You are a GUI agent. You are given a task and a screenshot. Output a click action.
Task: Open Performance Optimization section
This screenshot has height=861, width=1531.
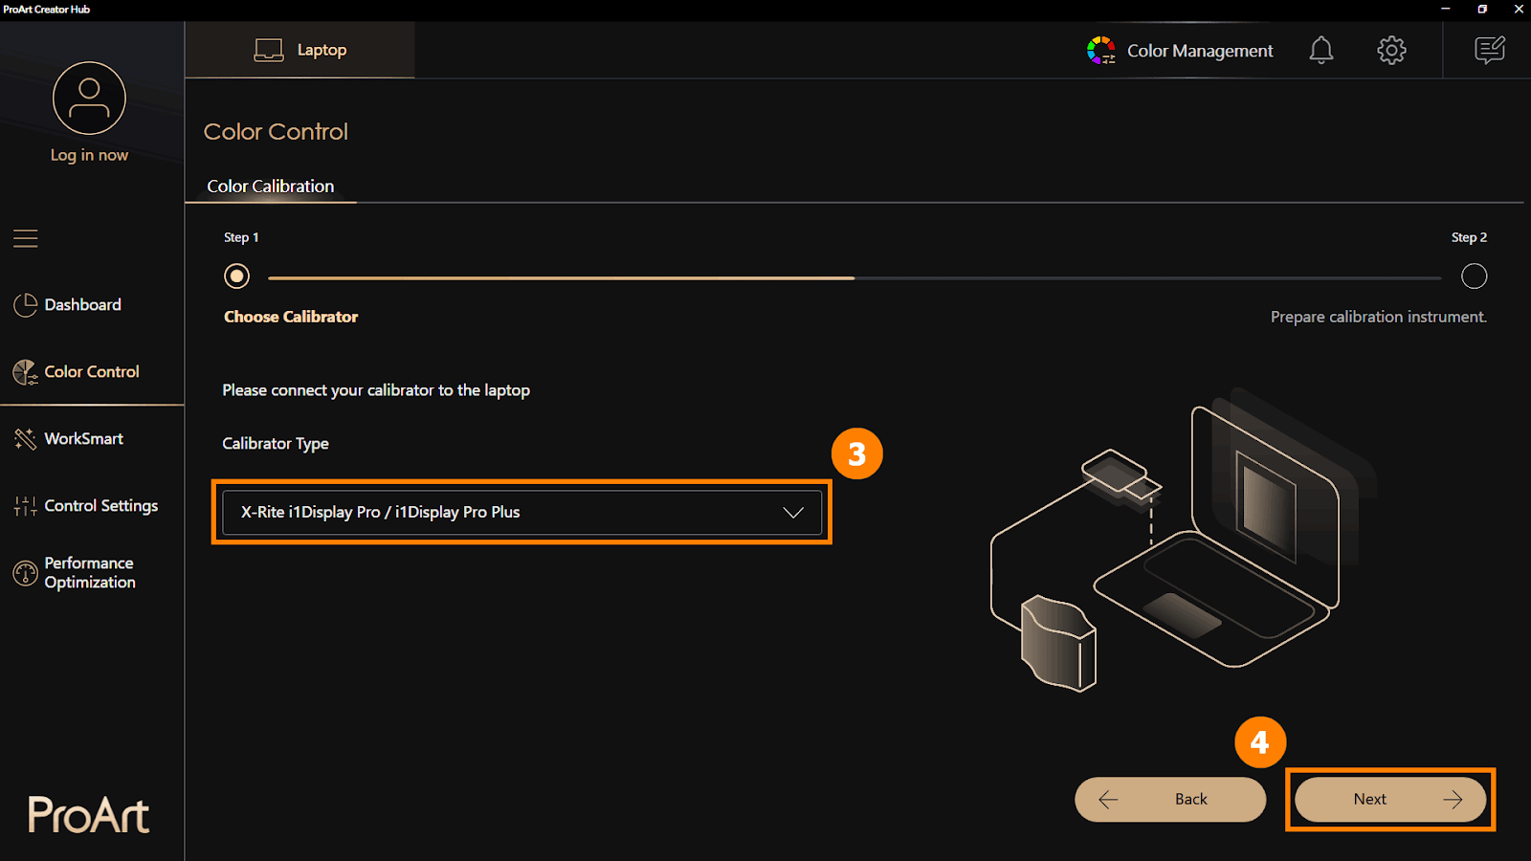pos(89,573)
